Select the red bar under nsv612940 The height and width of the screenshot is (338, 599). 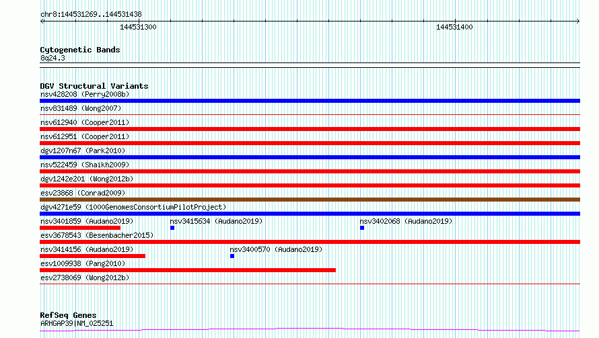click(310, 129)
